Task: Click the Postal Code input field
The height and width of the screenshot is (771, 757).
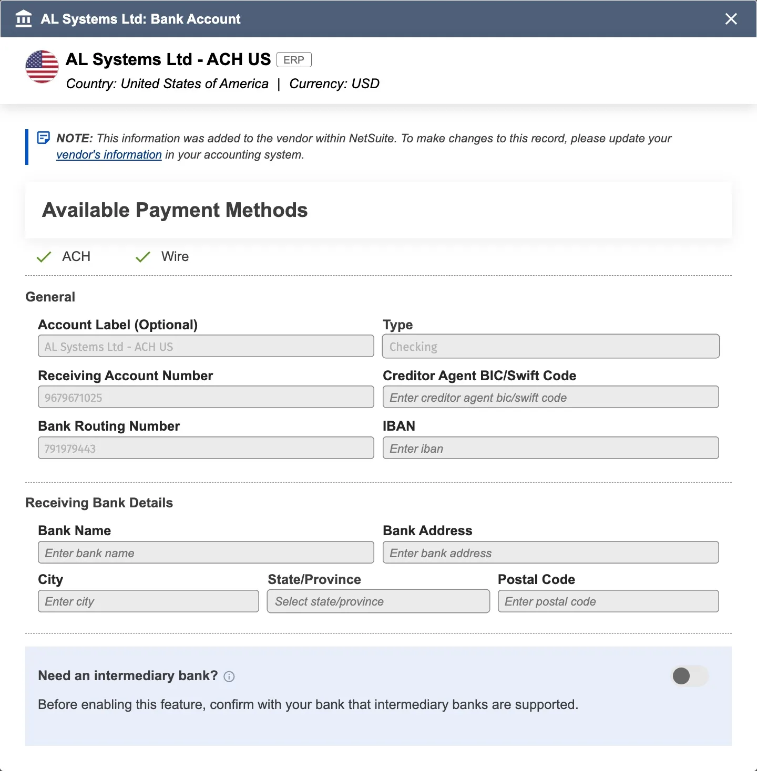Action: point(608,601)
